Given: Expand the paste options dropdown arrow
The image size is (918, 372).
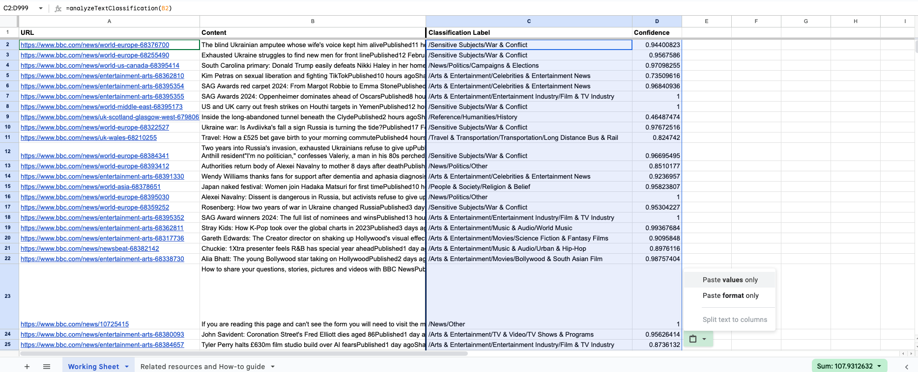Looking at the screenshot, I should (x=704, y=339).
